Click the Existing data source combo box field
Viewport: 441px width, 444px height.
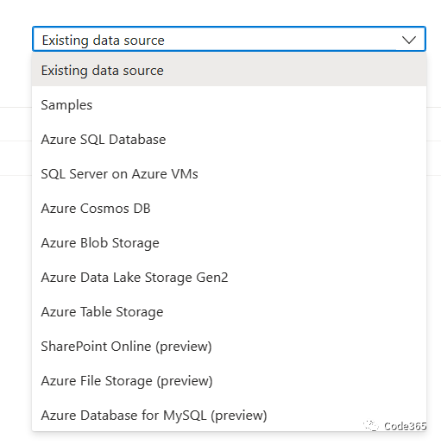click(x=229, y=39)
